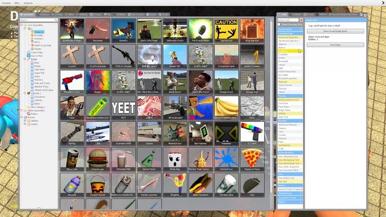Select the scoped sniper rifle icon
The width and height of the screenshot is (386, 217).
click(124, 56)
